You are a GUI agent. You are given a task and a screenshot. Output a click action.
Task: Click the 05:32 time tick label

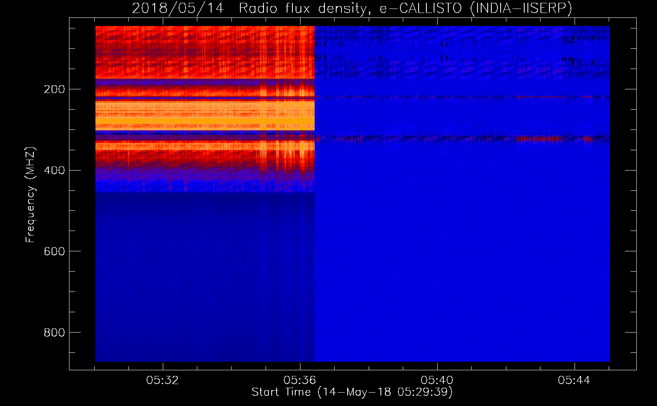coord(163,380)
